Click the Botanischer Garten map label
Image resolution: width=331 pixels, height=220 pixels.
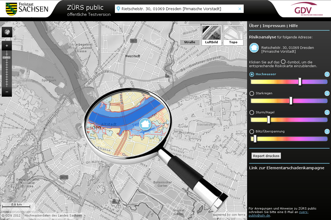pyautogui.click(x=162, y=184)
